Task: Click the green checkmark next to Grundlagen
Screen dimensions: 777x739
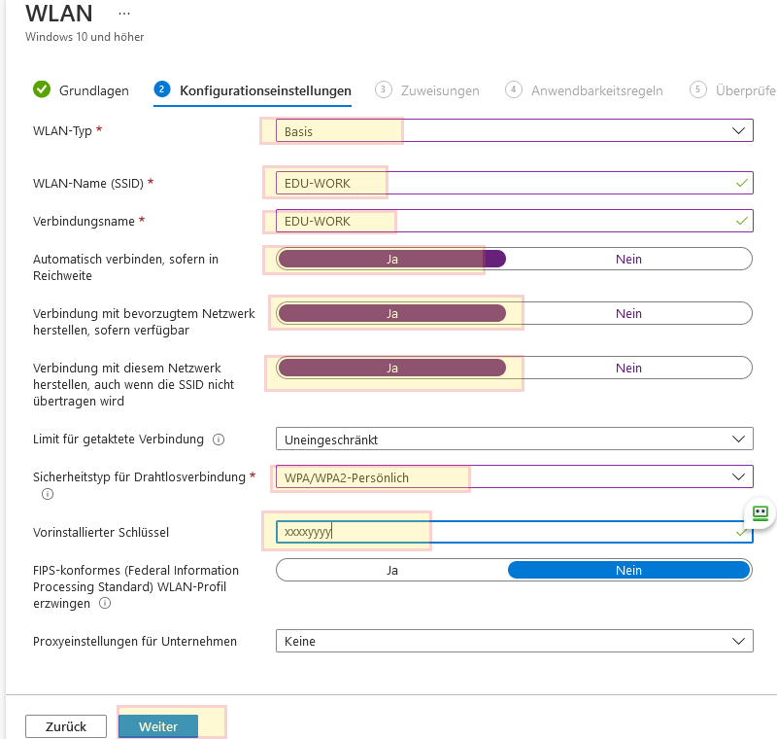Action: tap(42, 89)
